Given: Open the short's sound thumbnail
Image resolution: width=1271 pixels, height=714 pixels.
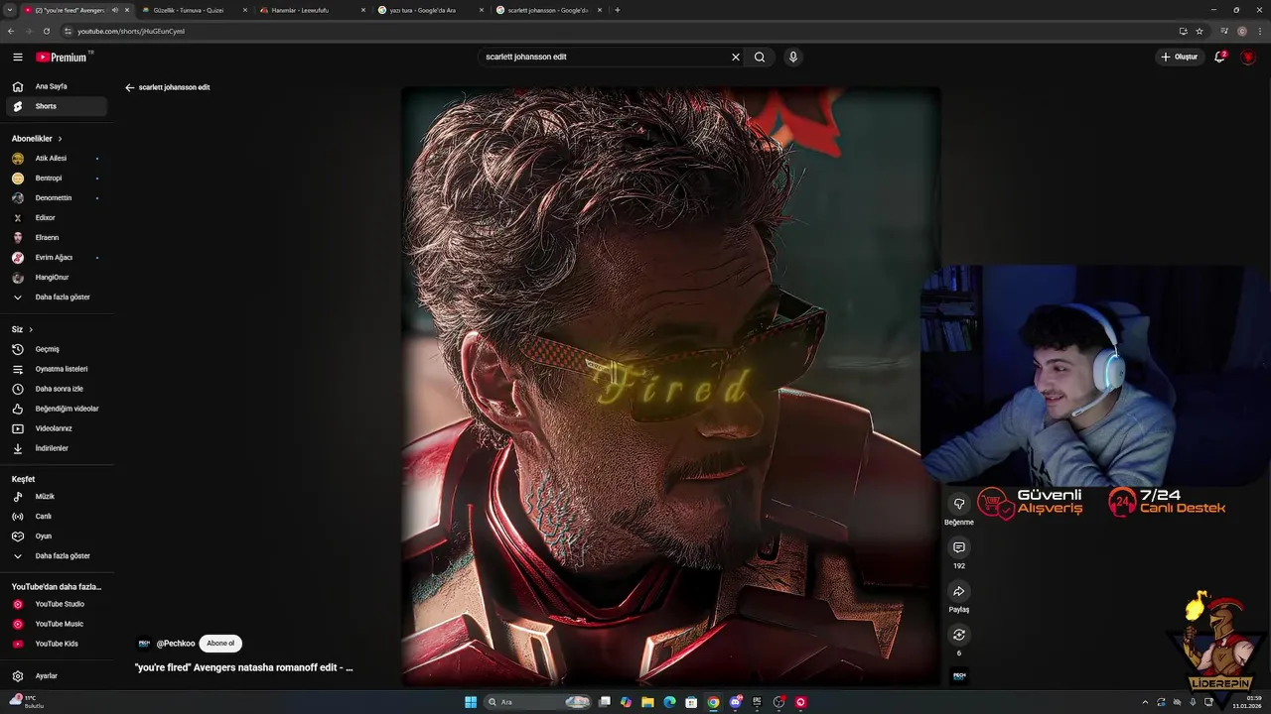Looking at the screenshot, I should tap(959, 676).
